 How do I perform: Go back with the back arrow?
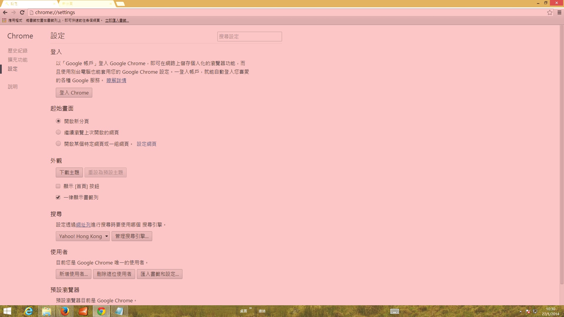tap(5, 12)
